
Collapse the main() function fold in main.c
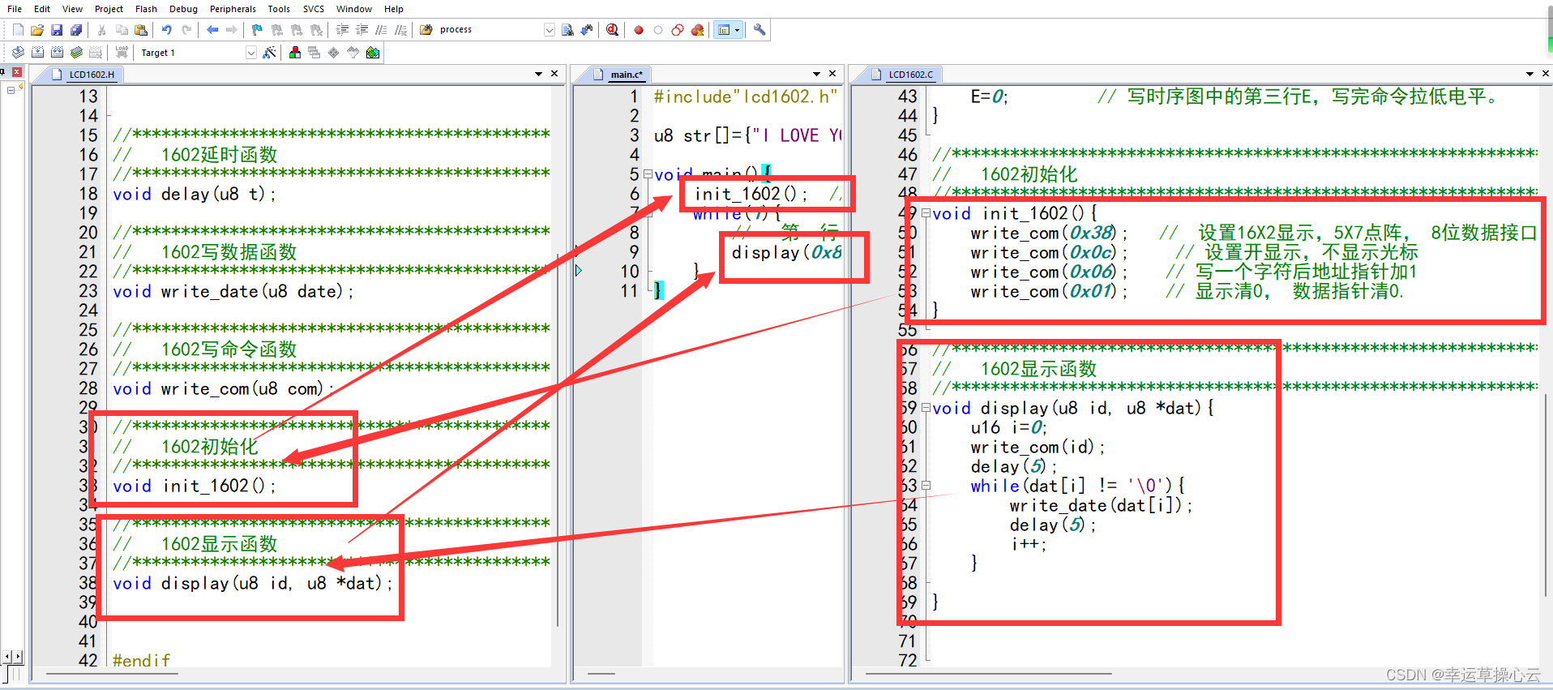pos(648,174)
